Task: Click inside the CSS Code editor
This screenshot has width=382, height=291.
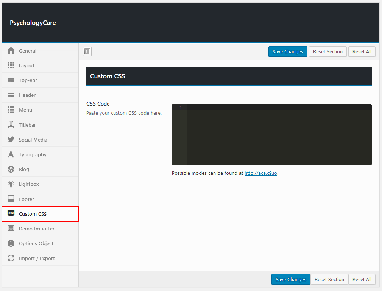Action: 279,136
